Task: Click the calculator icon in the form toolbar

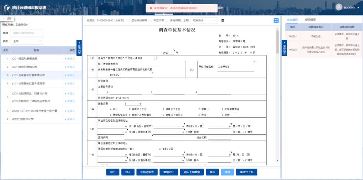Action: click(x=223, y=20)
